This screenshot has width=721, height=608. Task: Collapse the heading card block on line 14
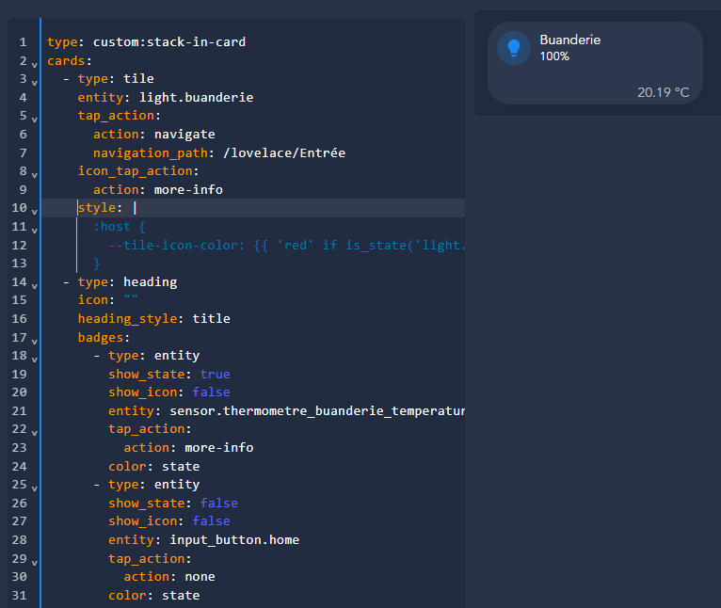click(x=34, y=285)
